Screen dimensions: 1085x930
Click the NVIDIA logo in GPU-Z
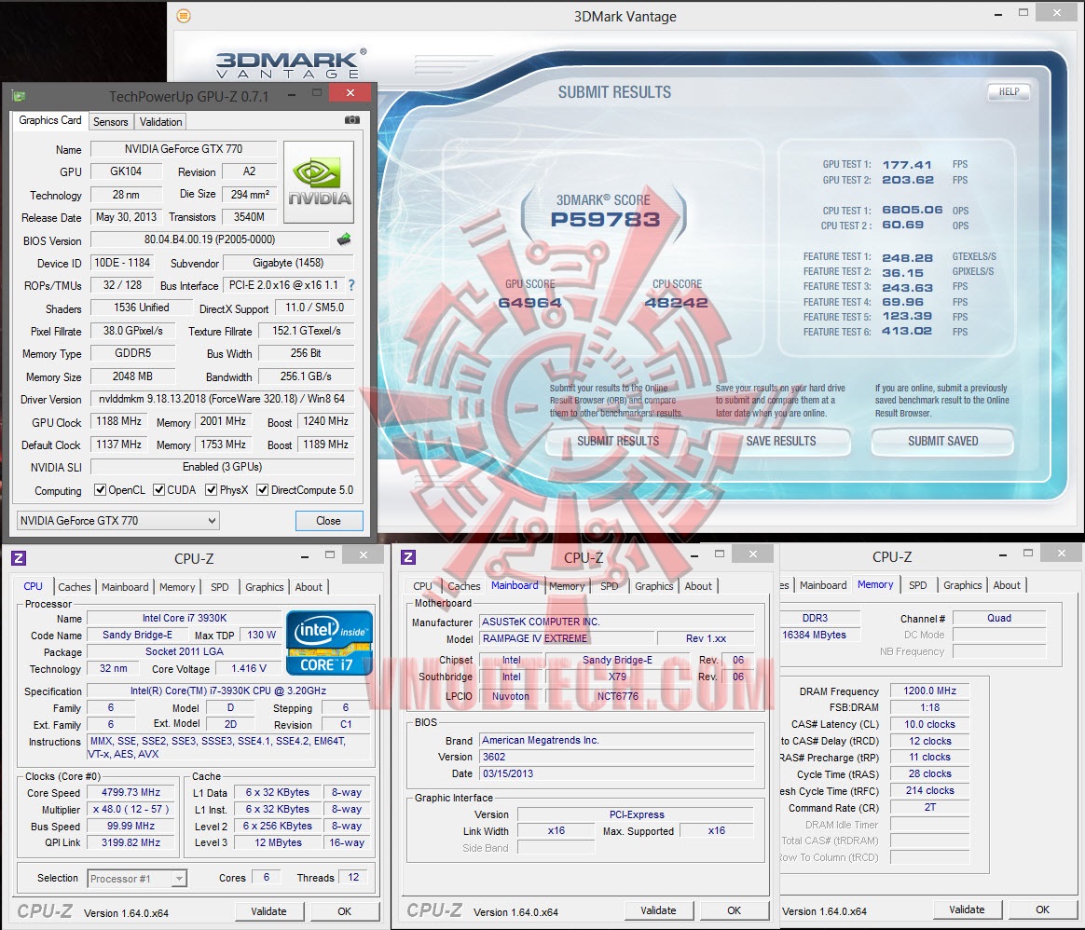(319, 182)
